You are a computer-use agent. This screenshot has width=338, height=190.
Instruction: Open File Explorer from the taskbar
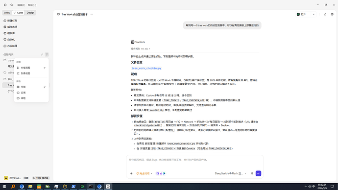(30, 187)
